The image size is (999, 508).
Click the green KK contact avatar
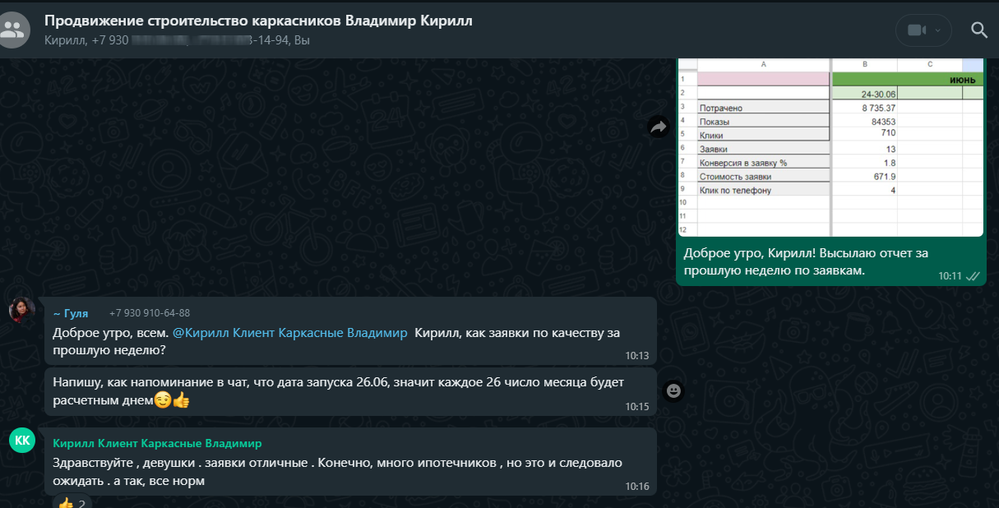[22, 441]
